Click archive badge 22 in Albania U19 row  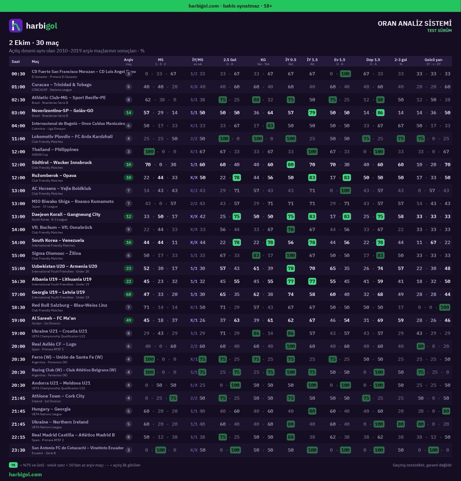(129, 281)
